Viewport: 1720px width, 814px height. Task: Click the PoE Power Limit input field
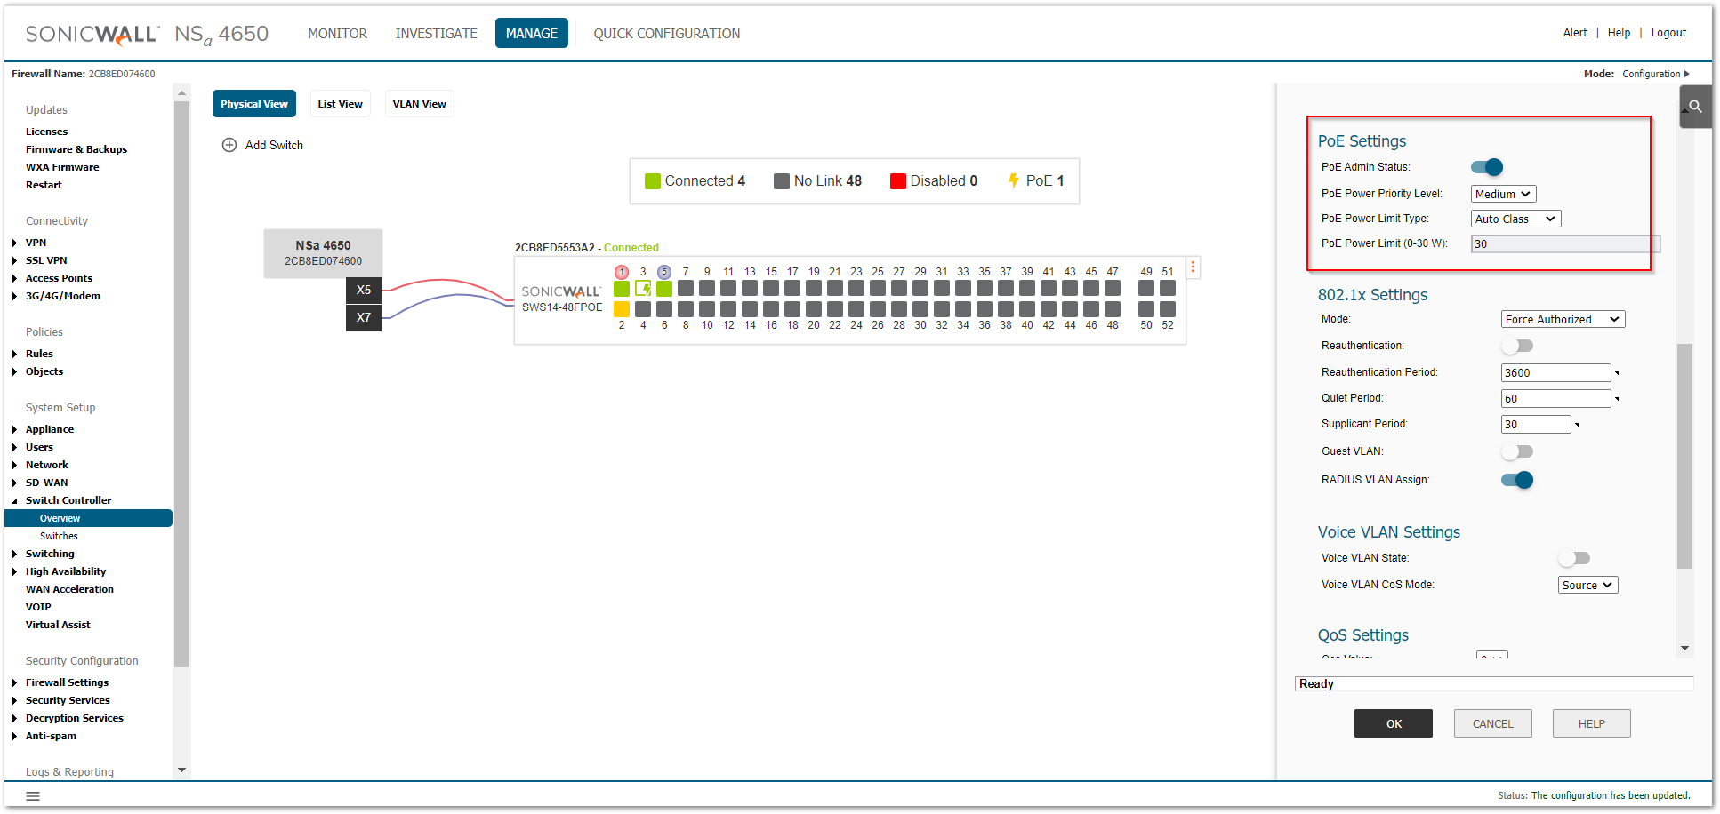point(1565,243)
